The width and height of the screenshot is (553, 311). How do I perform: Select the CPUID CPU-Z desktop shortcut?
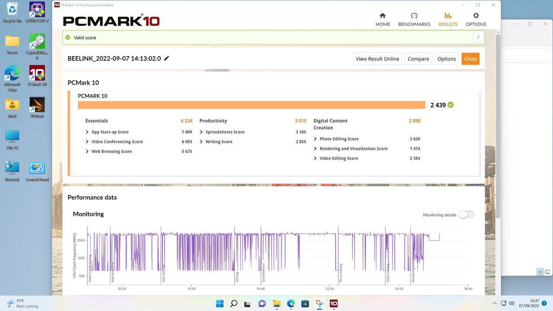pos(37,12)
